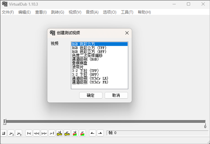Minimize the VirtualDub window
This screenshot has height=144, width=210.
click(x=174, y=4)
